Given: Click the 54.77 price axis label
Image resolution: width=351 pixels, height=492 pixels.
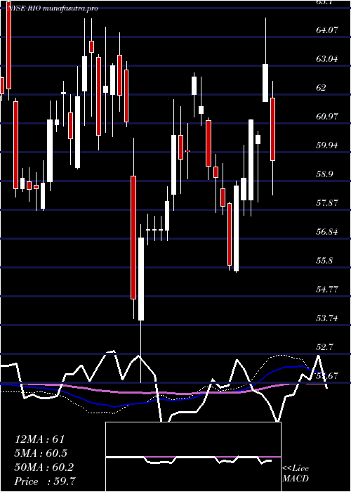Looking at the screenshot, I should (327, 290).
